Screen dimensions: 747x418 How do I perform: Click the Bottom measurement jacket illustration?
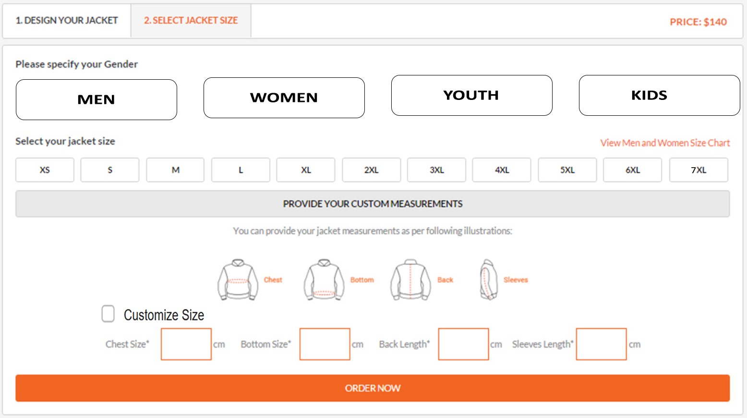click(x=324, y=280)
